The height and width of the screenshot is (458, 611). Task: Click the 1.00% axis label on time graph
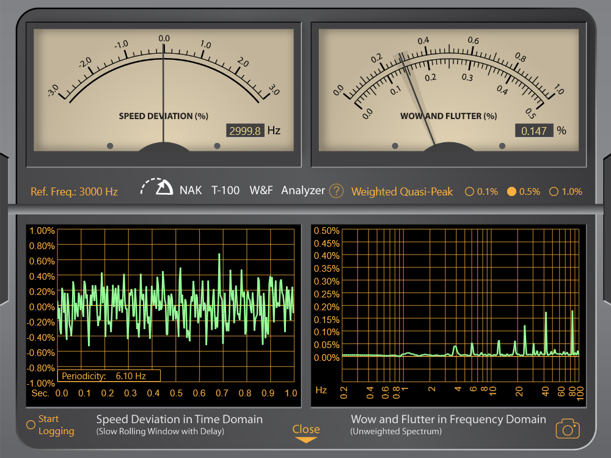point(42,231)
